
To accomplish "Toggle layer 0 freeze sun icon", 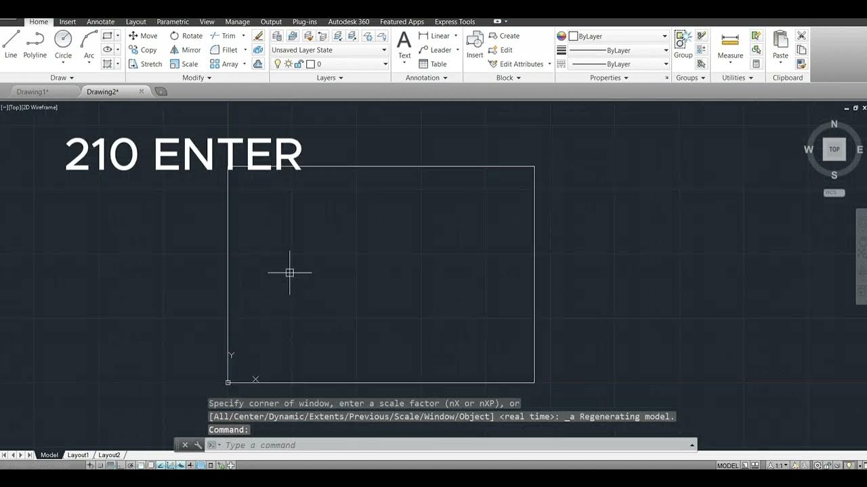I will coord(288,64).
